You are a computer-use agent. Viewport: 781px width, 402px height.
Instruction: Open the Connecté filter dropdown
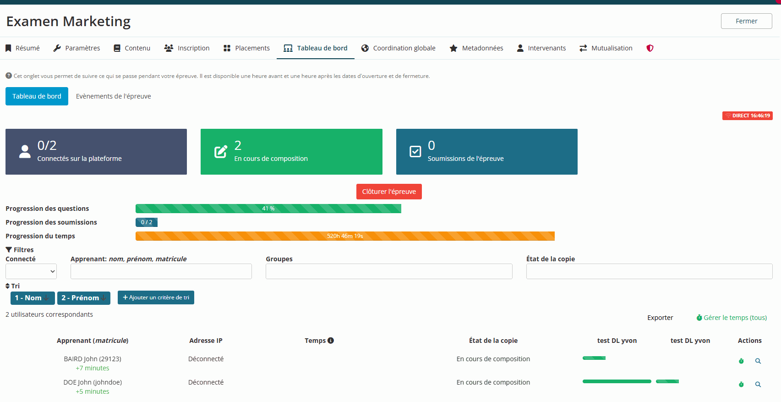(31, 271)
